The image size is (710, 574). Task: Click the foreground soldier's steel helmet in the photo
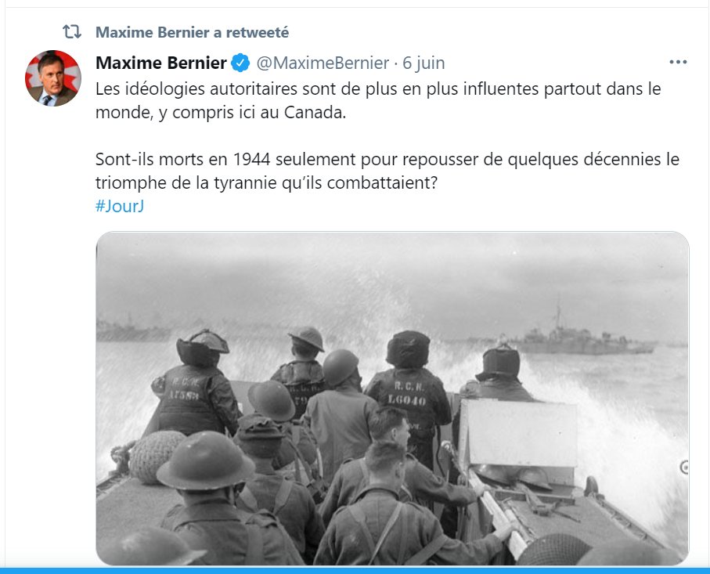coord(205,460)
